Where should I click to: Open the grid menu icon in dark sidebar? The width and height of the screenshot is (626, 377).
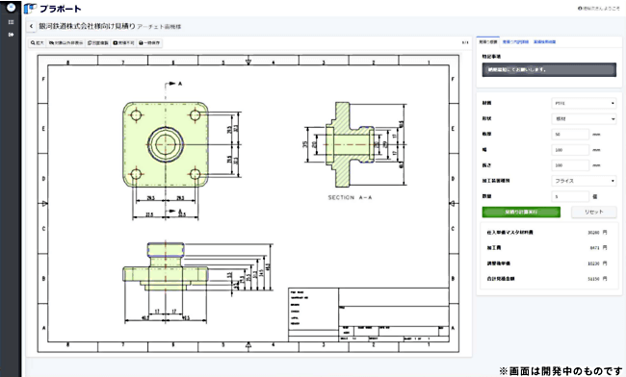(11, 22)
